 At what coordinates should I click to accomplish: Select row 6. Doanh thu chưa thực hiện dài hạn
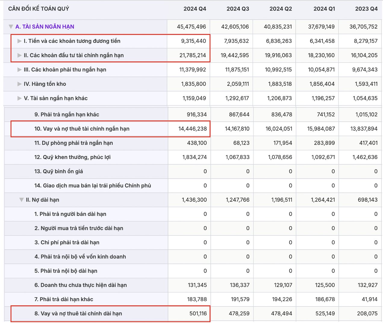coord(80,285)
